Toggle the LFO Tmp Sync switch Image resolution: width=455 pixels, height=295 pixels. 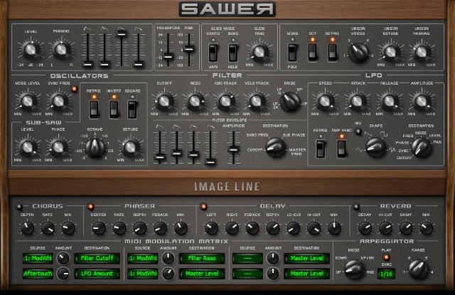point(341,149)
